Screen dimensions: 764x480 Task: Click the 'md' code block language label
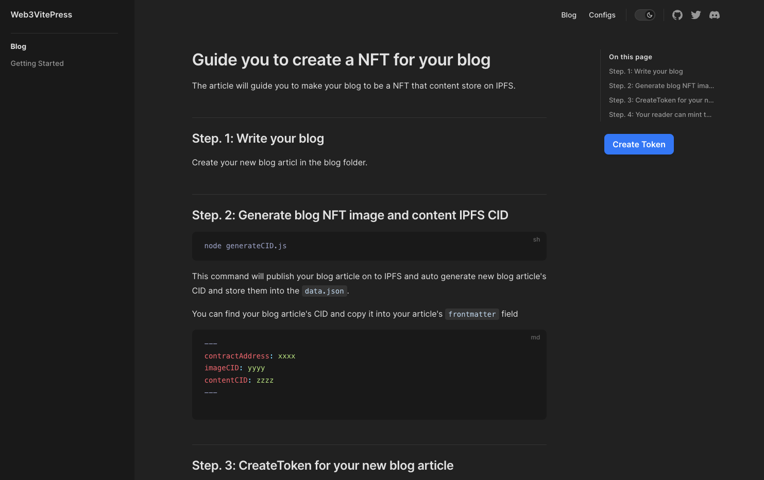pyautogui.click(x=535, y=337)
